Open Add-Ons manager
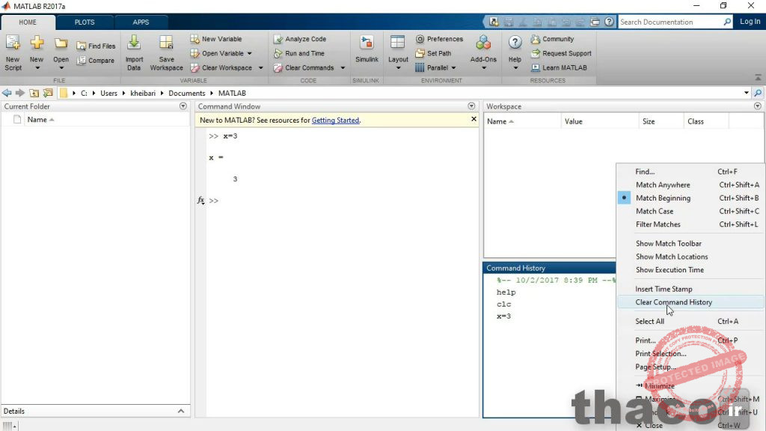The image size is (766, 431). 483,53
